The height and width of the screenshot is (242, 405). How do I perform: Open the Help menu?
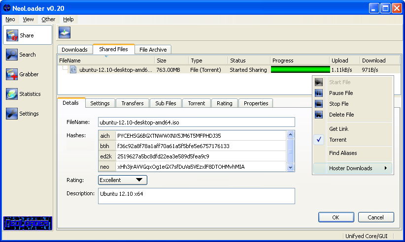[68, 19]
